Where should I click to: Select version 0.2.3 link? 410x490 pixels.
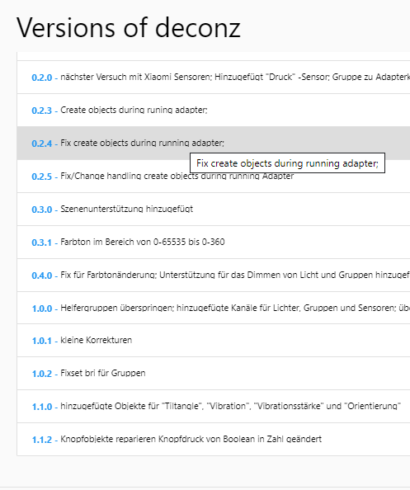click(x=42, y=111)
